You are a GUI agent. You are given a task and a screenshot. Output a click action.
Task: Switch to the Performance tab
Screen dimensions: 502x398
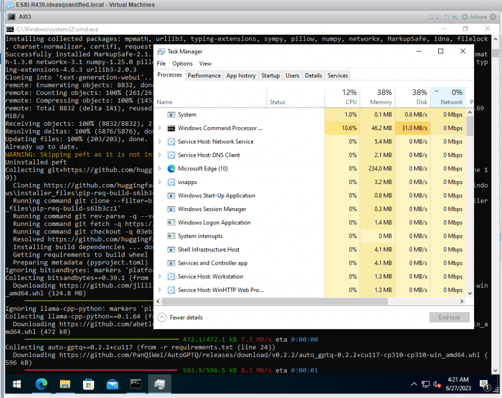(x=204, y=76)
